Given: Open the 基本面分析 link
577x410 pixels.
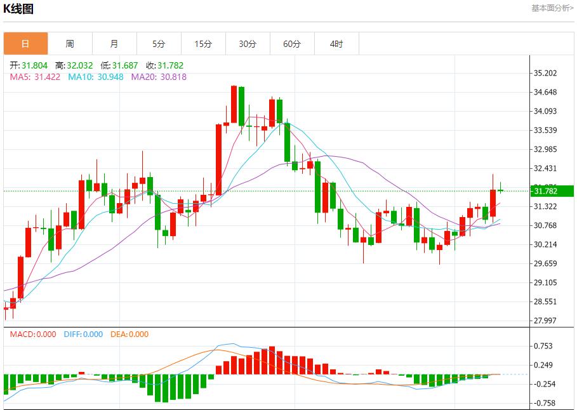Looking at the screenshot, I should [552, 8].
